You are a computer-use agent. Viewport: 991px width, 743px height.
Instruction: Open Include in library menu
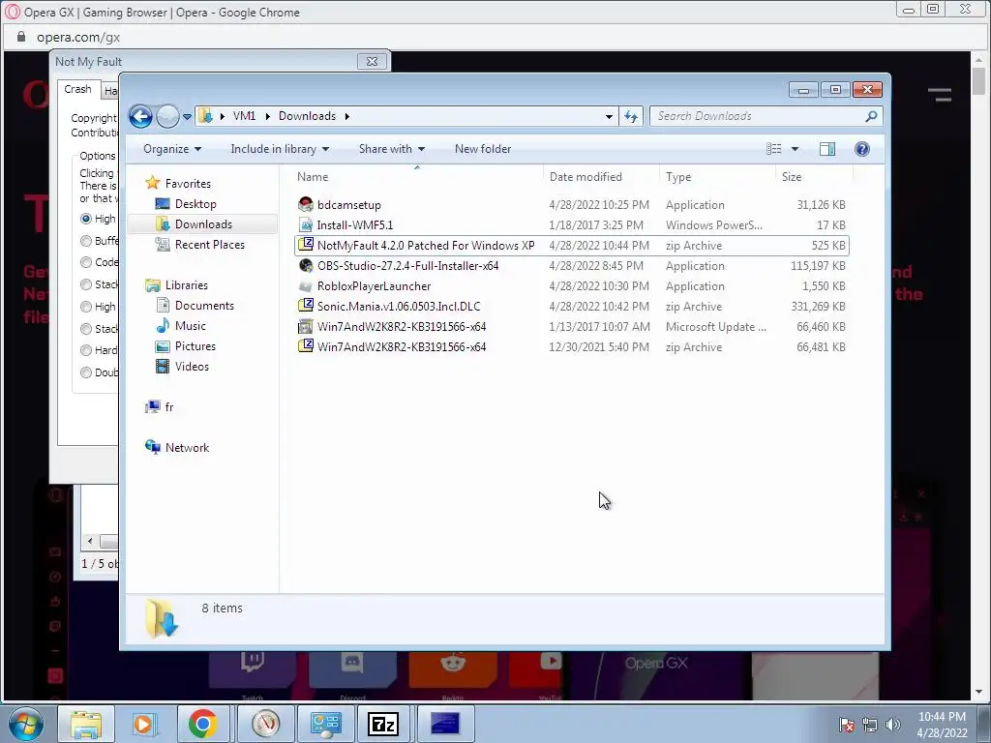click(x=280, y=149)
